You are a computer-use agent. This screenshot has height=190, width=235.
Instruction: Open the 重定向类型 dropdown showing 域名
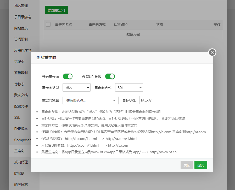tap(76, 87)
